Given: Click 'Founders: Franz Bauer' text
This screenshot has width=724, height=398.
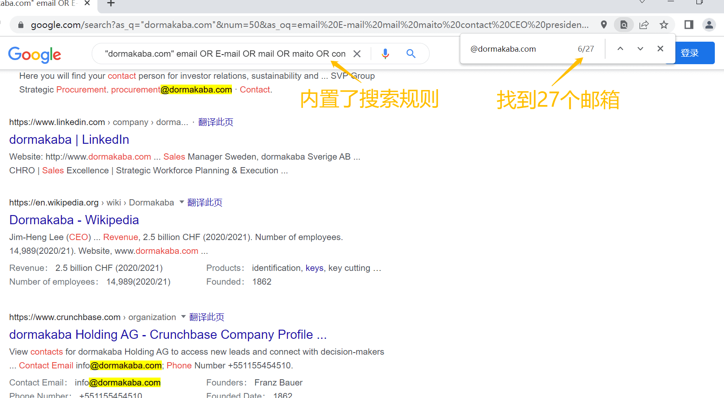Looking at the screenshot, I should (x=254, y=383).
